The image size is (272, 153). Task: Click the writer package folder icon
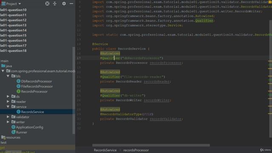coord(13,122)
